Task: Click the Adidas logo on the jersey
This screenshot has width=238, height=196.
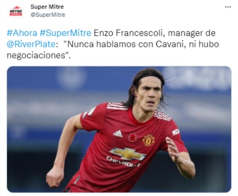Action: 118,134
